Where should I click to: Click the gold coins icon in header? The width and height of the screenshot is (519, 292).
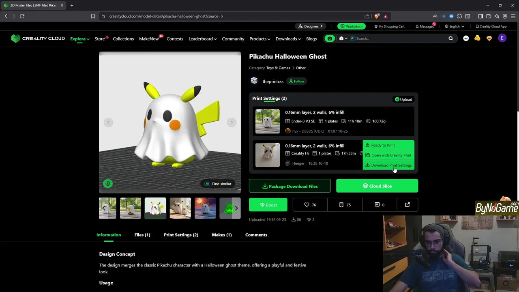pyautogui.click(x=477, y=38)
